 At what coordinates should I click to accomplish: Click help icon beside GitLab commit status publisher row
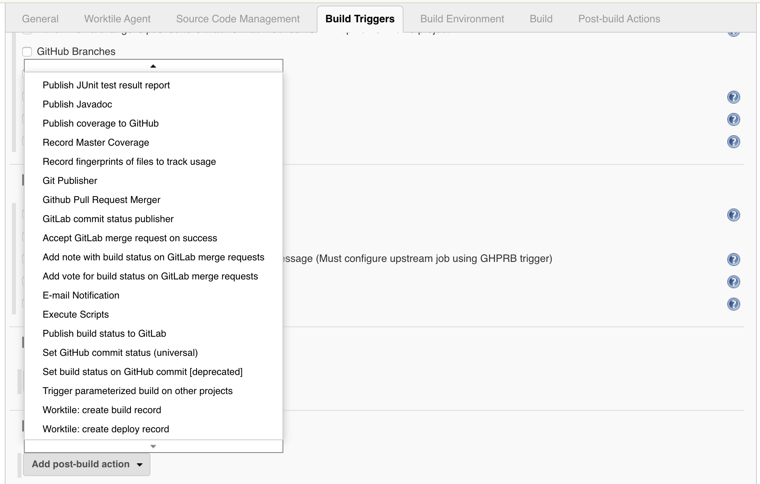click(733, 215)
